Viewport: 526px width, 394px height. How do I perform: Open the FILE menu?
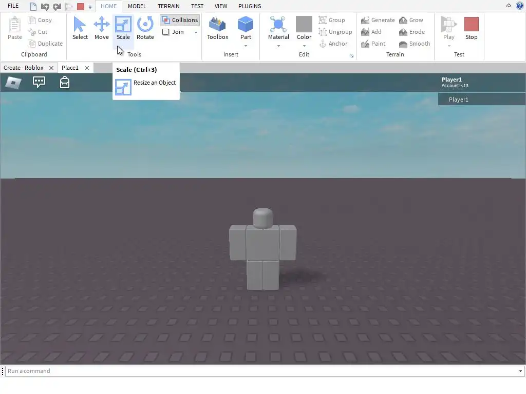tap(13, 6)
